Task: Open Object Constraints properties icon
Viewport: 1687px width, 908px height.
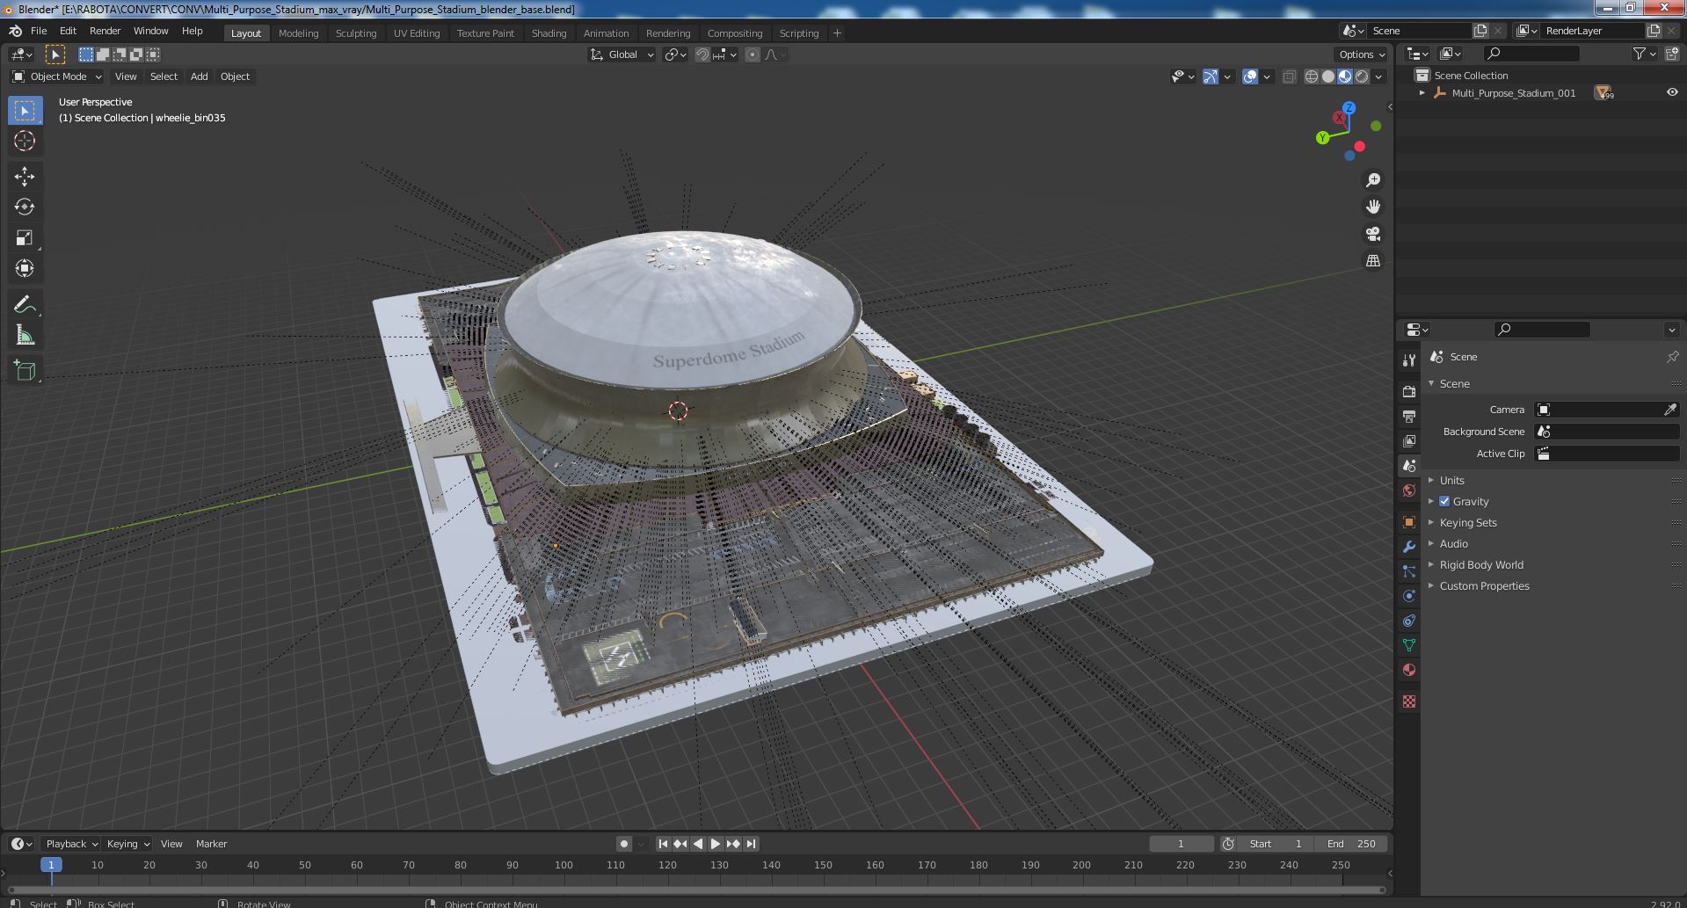Action: (1409, 621)
